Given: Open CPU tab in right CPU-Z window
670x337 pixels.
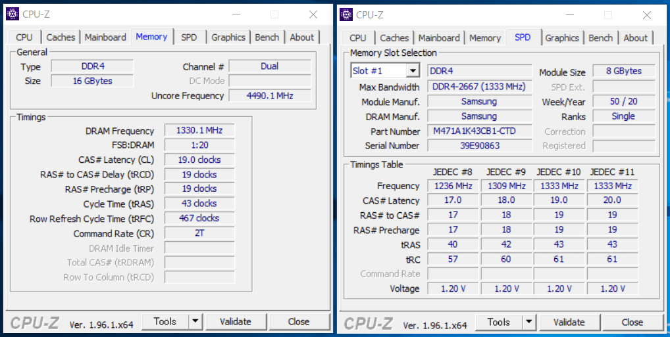Looking at the screenshot, I should [357, 37].
